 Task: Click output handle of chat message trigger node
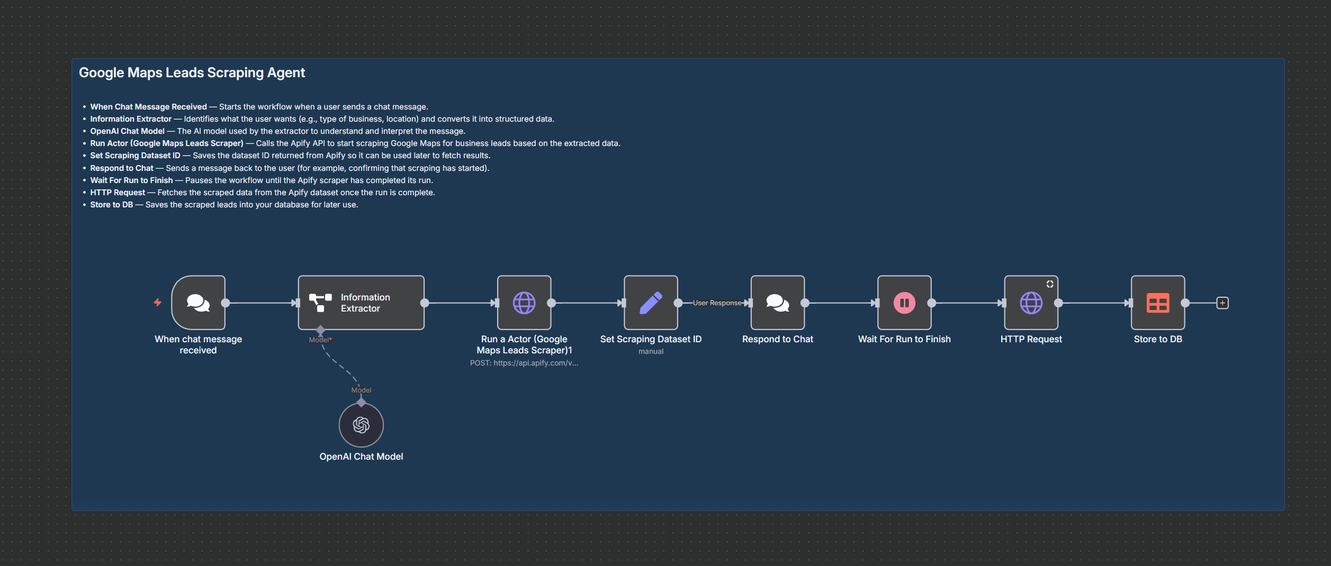pos(226,303)
